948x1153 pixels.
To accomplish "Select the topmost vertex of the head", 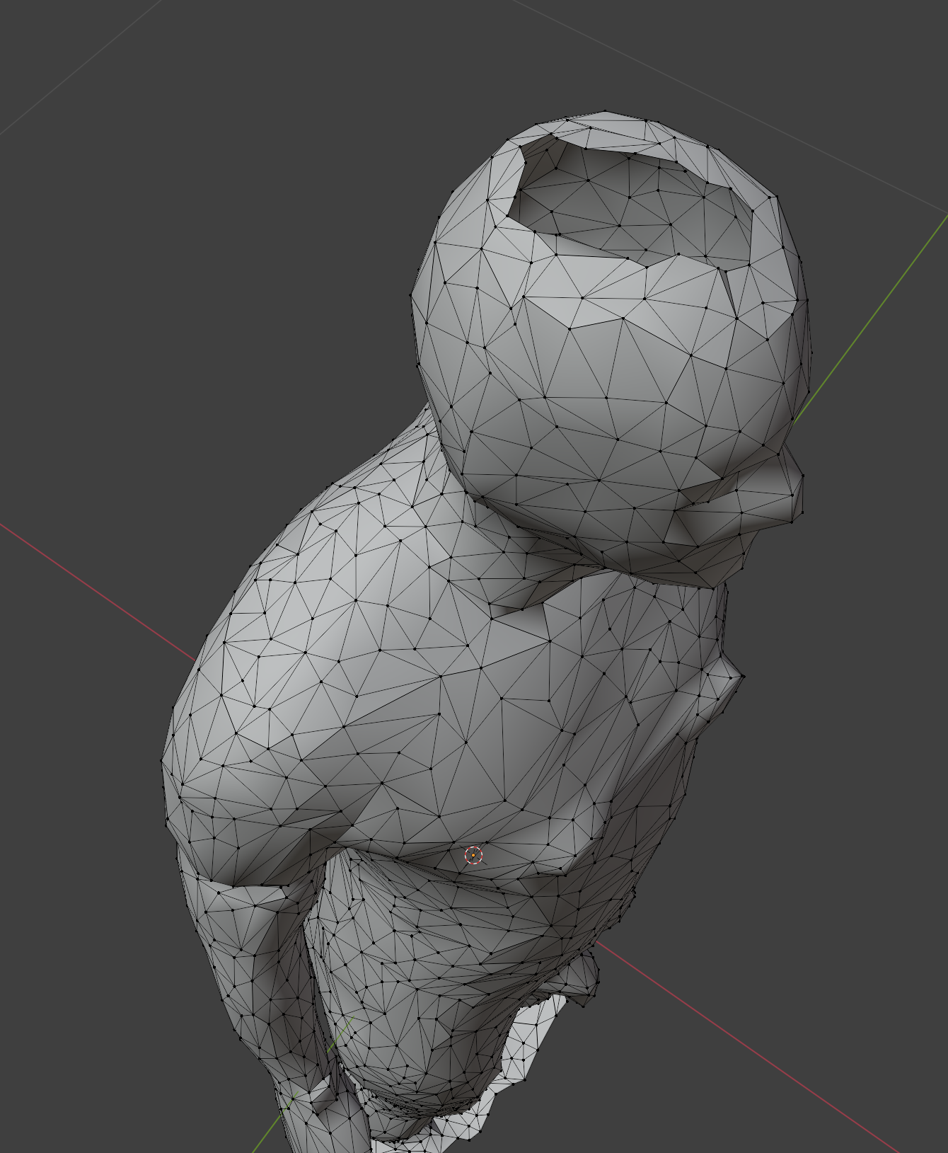I will [x=606, y=112].
